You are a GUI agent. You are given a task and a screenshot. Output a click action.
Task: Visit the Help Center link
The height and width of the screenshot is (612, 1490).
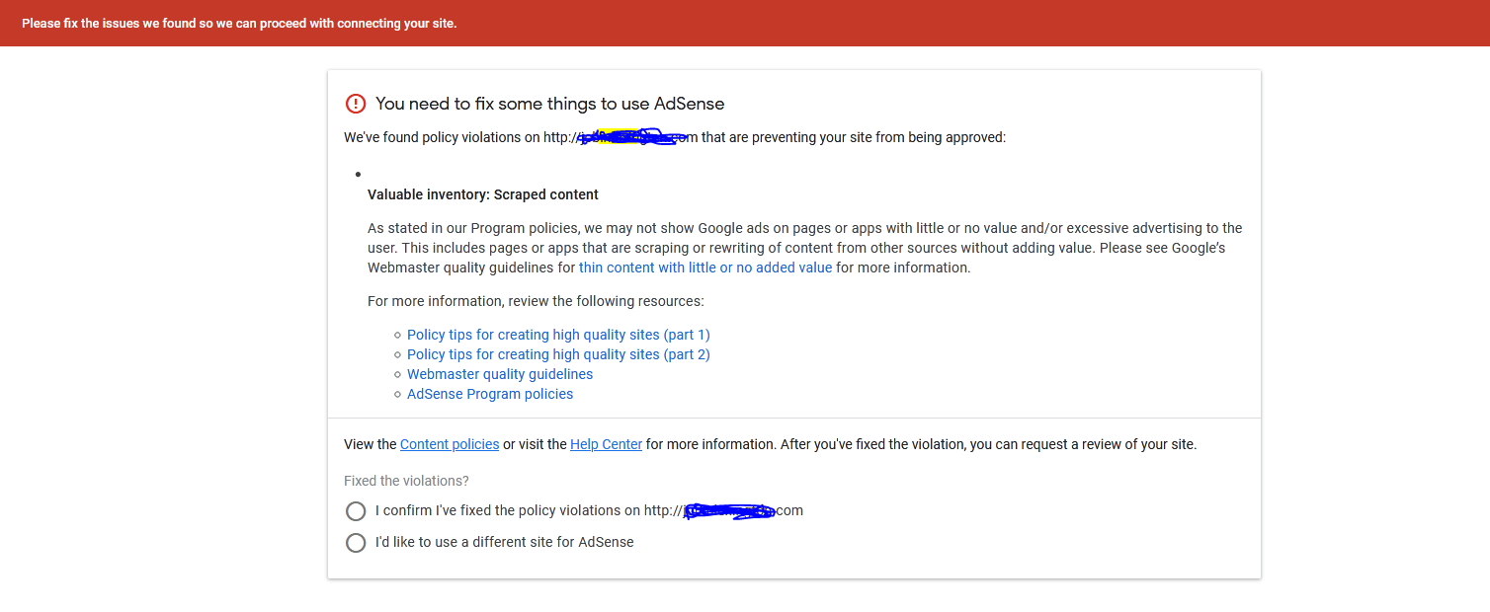[606, 444]
